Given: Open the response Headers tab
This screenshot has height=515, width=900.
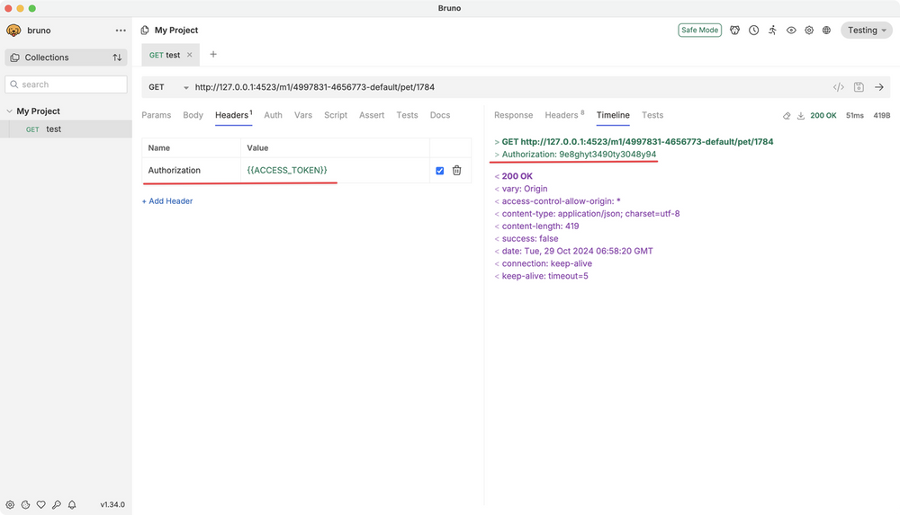Looking at the screenshot, I should tap(563, 115).
